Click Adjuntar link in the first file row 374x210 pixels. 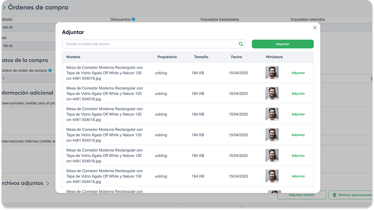[x=298, y=73]
